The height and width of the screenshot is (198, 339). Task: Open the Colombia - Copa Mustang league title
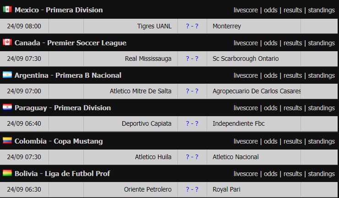(59, 141)
